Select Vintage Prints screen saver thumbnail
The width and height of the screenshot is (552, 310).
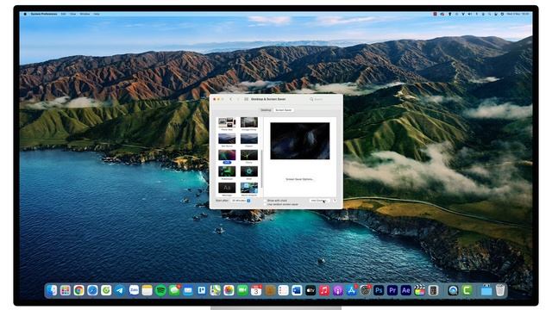249,122
